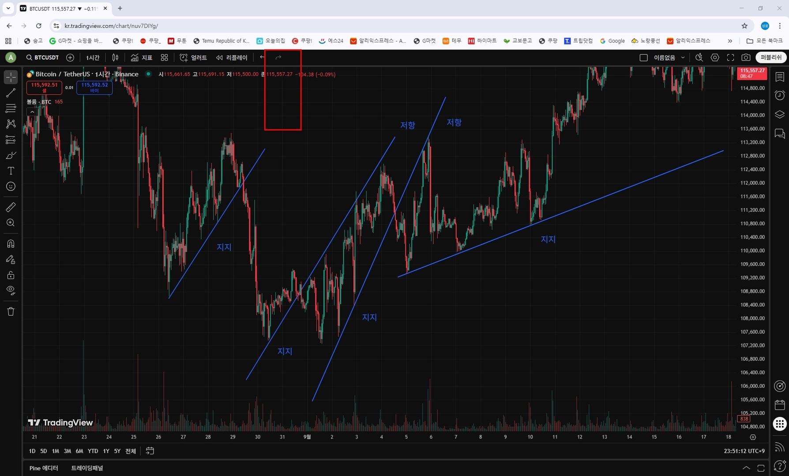Enter fullscreen chart mode
The image size is (789, 476).
click(730, 57)
